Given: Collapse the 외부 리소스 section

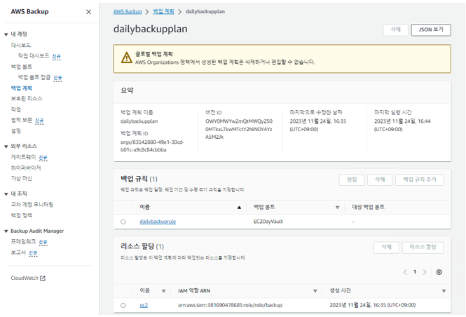Looking at the screenshot, I should 6,147.
